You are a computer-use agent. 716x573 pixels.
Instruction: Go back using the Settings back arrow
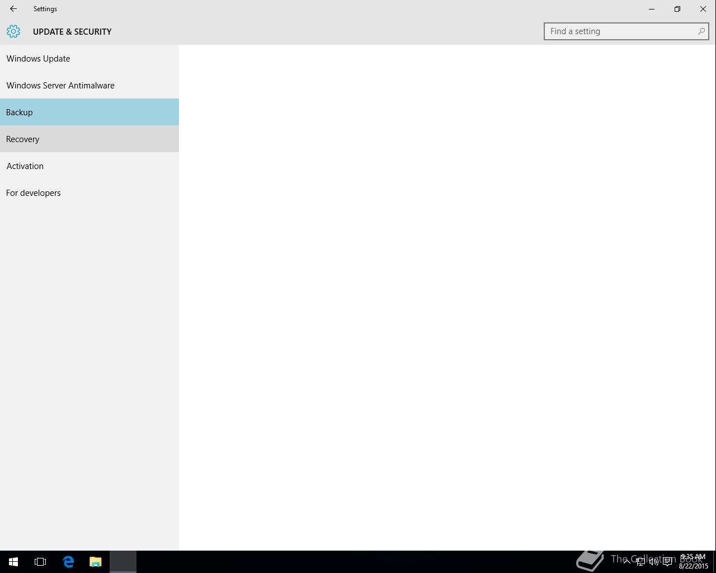pos(13,9)
